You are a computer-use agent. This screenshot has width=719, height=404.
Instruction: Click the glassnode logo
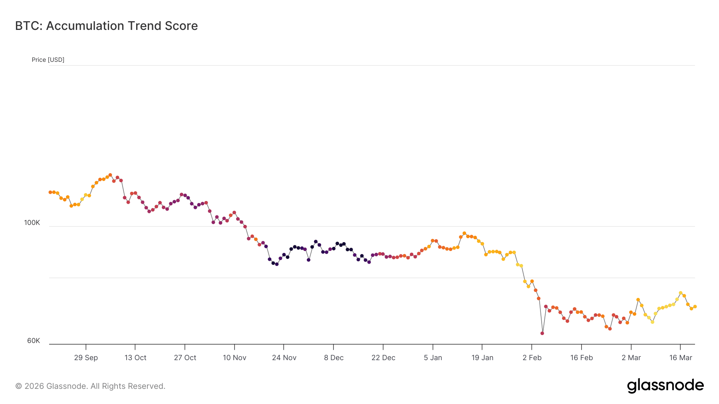tap(665, 386)
